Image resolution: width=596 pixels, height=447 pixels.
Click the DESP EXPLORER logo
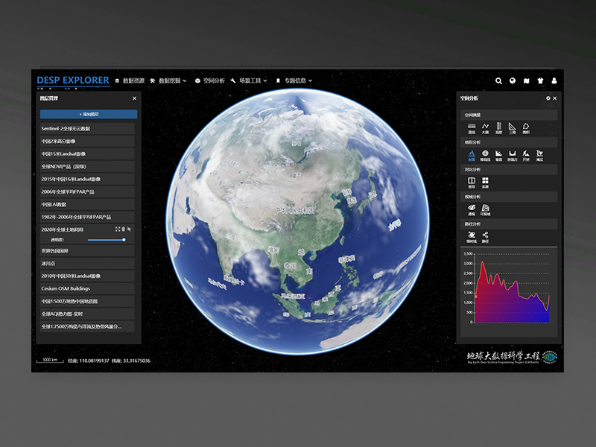pos(73,80)
